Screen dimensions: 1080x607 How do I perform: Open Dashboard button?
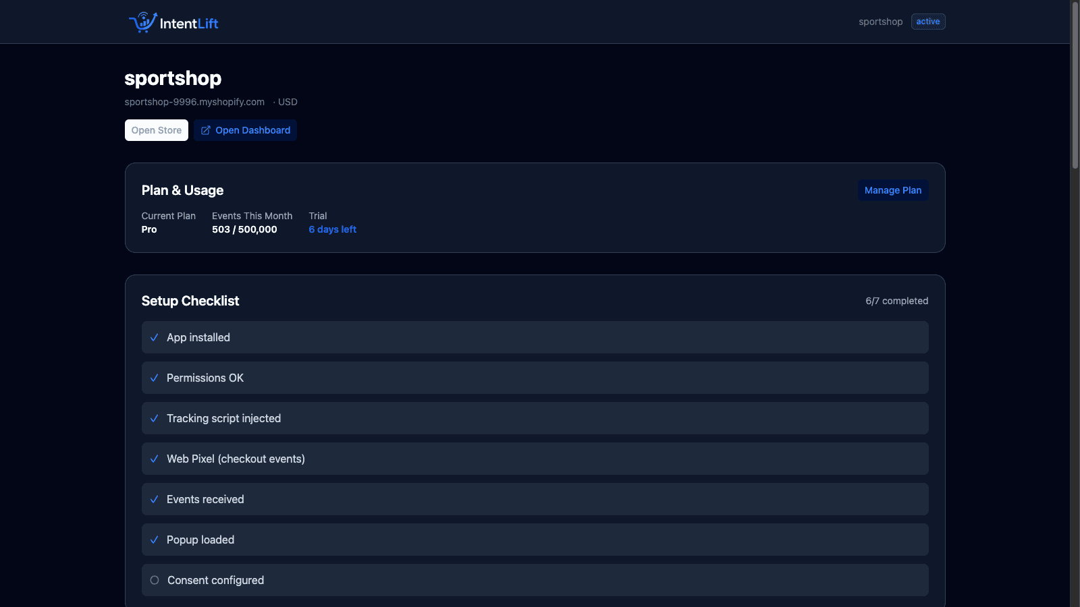click(x=245, y=130)
